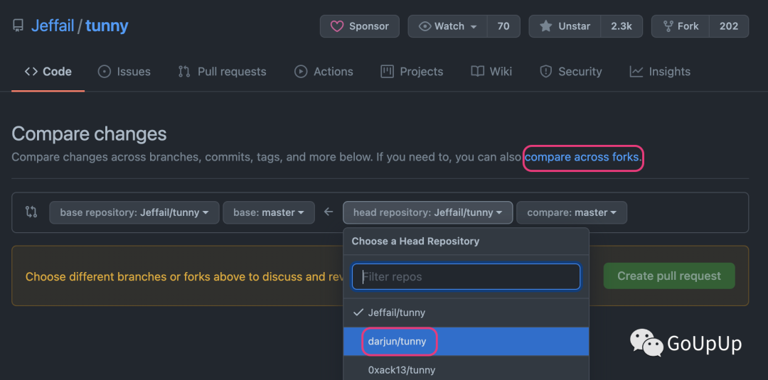Image resolution: width=768 pixels, height=380 pixels.
Task: Collapse the head repository: Jeffail/tunny dropdown
Action: click(427, 213)
